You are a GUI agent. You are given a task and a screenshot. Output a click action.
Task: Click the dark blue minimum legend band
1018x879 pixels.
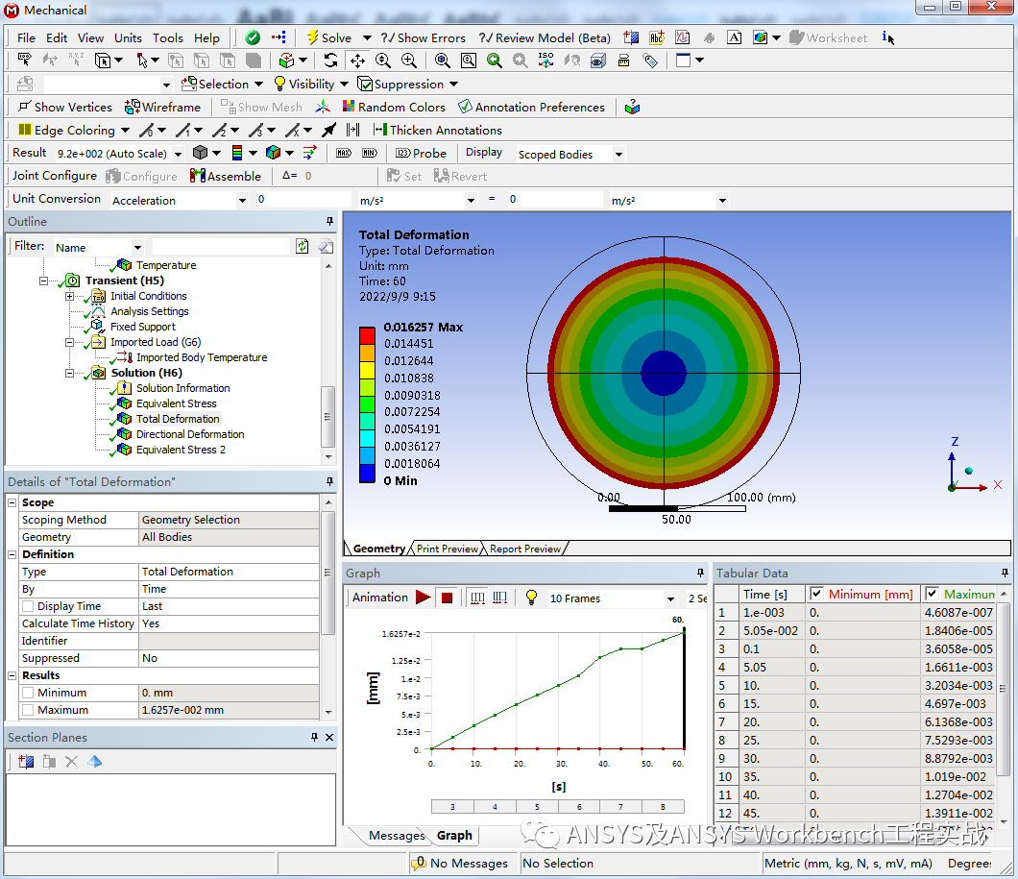tap(368, 474)
